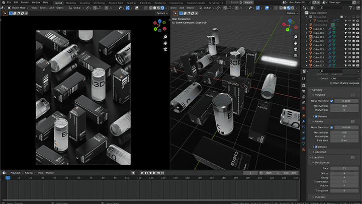The image size is (362, 204).
Task: Click pan hand icon in left viewport
Action: [x=165, y=43]
